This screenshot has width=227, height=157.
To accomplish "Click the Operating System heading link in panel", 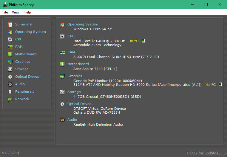I will click(x=83, y=24).
